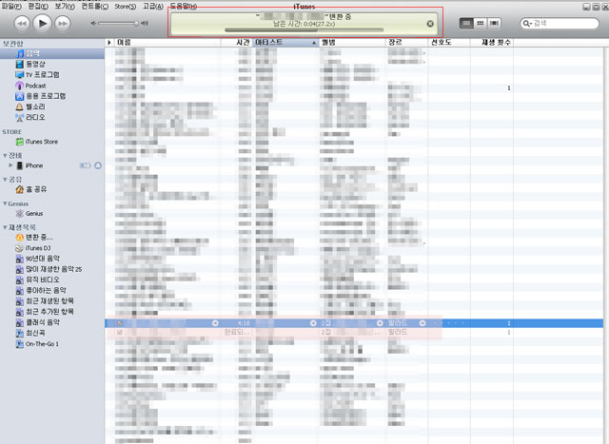Sort by the 시간 column
609x444 pixels.
237,42
